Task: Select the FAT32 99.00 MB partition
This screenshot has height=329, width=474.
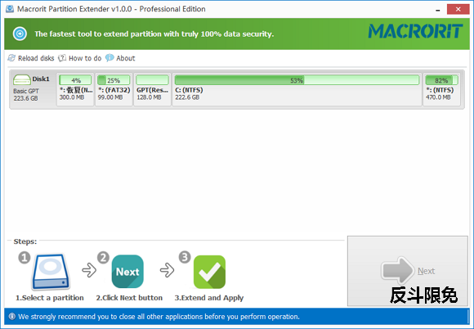Action: pos(114,89)
